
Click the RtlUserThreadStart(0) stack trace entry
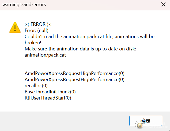[48, 98]
